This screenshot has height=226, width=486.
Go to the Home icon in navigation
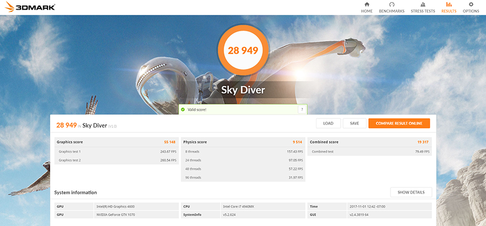[x=367, y=5]
